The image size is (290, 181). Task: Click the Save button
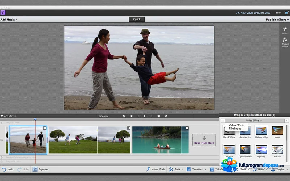278,13
